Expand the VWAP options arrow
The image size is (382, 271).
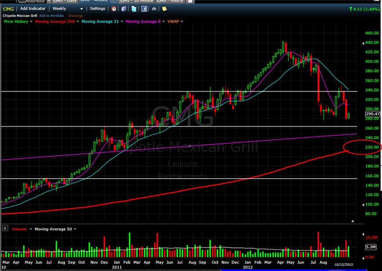(182, 21)
